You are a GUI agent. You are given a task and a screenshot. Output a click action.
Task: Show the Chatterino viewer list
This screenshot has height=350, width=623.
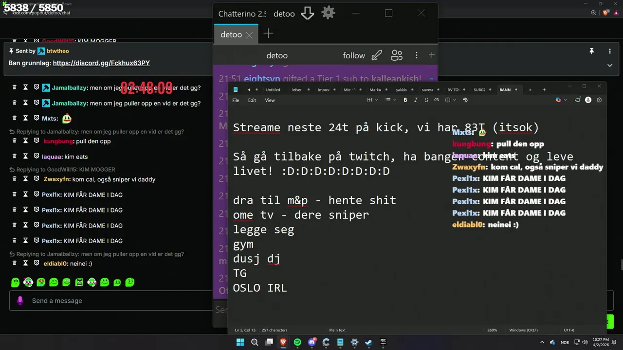[x=397, y=55]
